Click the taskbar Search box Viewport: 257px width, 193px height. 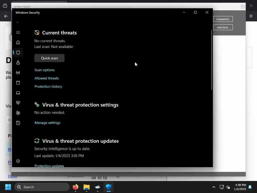point(42,187)
